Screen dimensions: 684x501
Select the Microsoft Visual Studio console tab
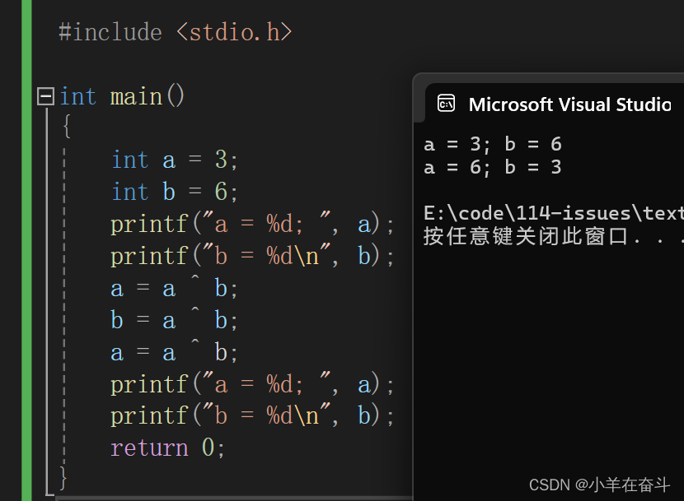555,104
